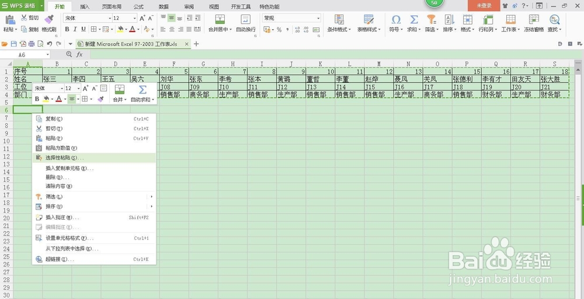Apply mini toolbar red font color A
Viewport: 584px width, 299px height.
click(58, 99)
